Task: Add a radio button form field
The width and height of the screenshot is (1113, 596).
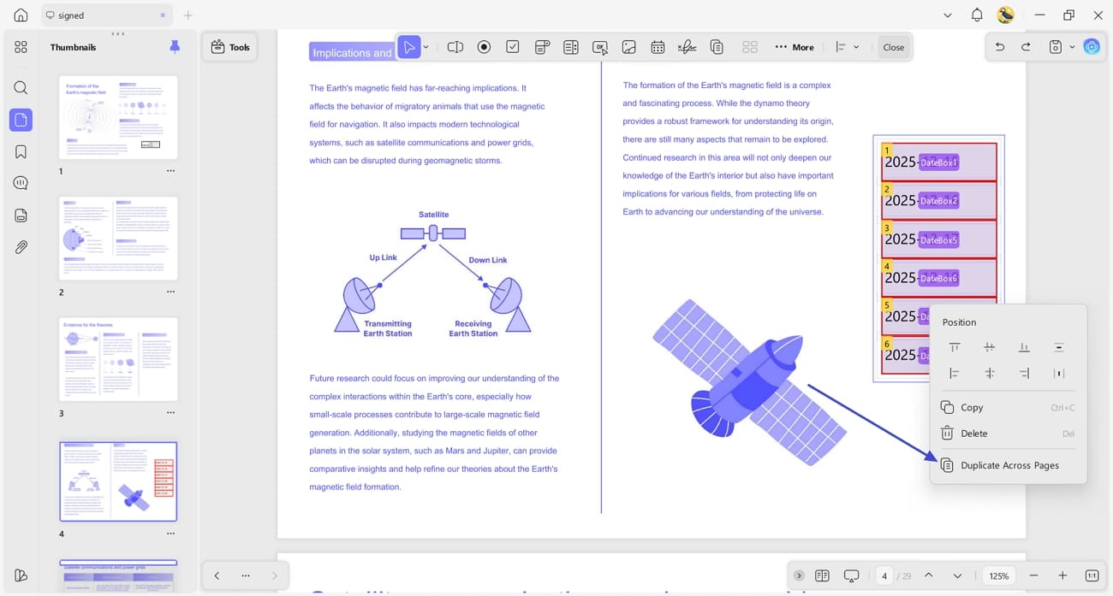Action: coord(484,47)
